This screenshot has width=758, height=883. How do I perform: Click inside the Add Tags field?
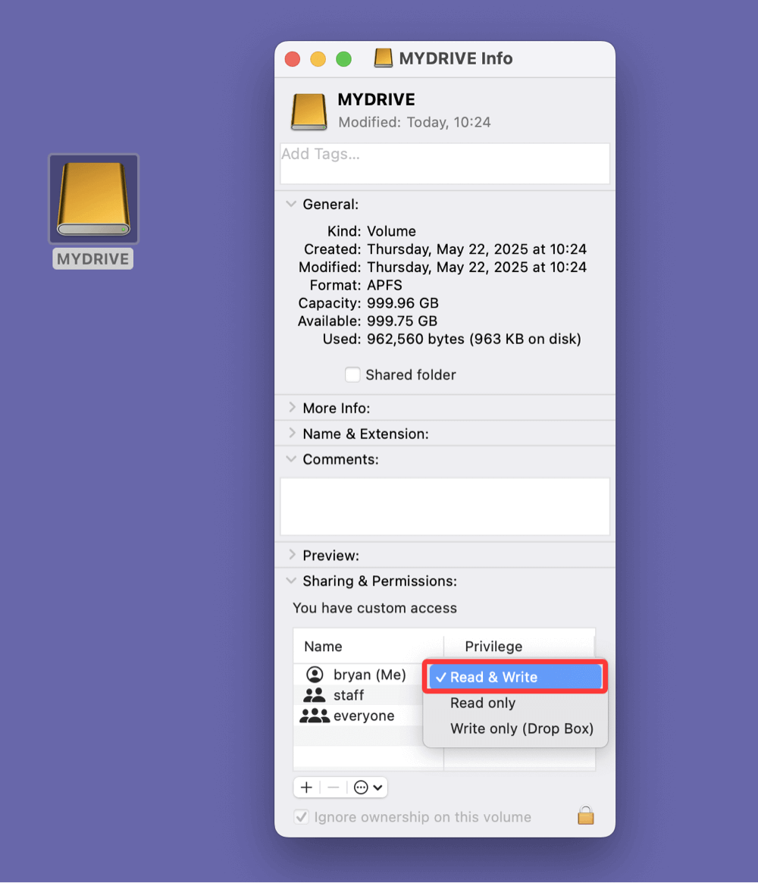(444, 163)
